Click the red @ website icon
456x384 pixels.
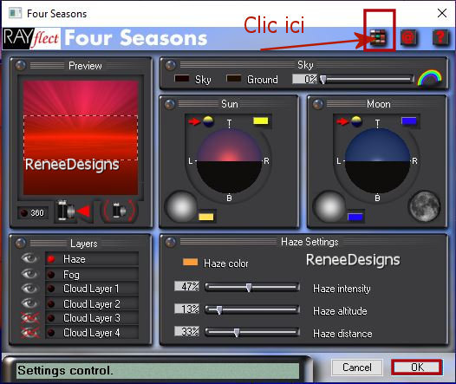(x=408, y=38)
